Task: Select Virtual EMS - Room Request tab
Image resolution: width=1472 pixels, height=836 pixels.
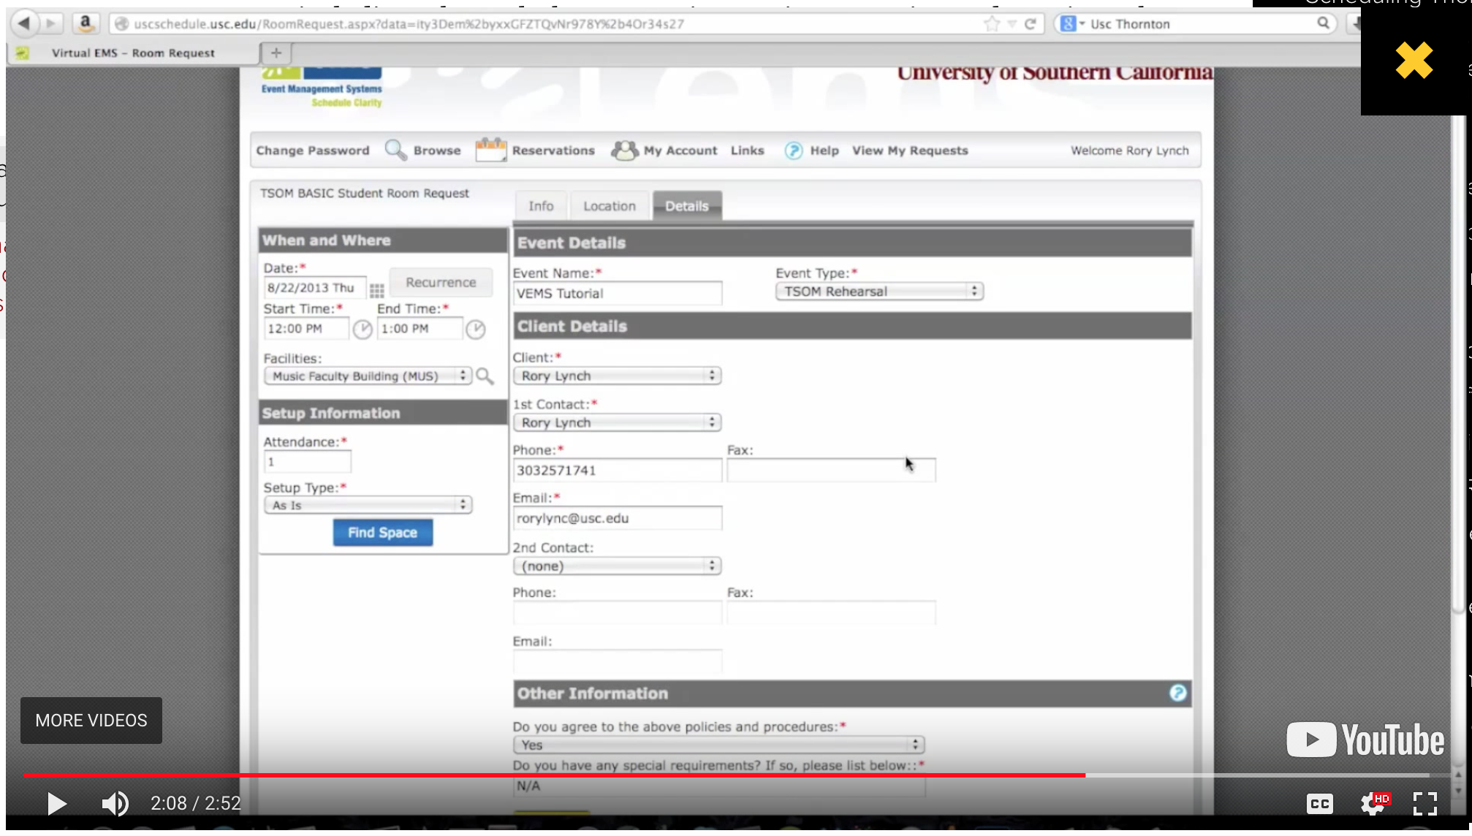Action: click(x=133, y=53)
